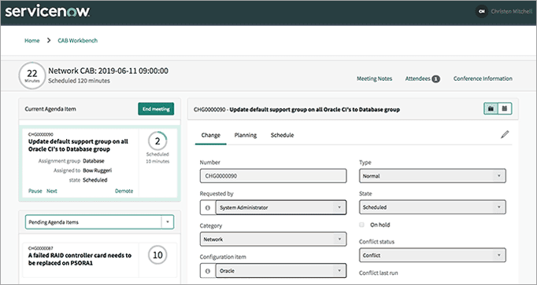Viewport: 537px width, 285px height.
Task: Click the current agenda item title text
Action: tap(78, 145)
